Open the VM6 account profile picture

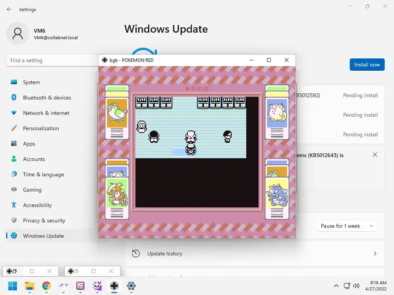pos(18,33)
